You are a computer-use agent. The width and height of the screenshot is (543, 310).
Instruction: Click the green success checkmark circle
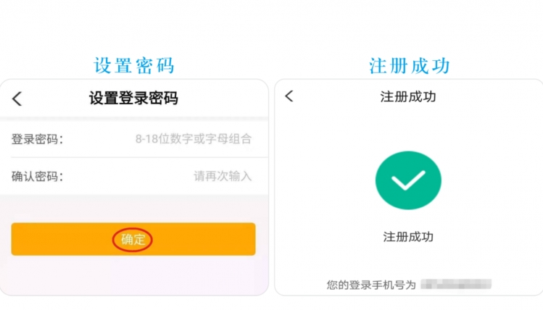[408, 180]
